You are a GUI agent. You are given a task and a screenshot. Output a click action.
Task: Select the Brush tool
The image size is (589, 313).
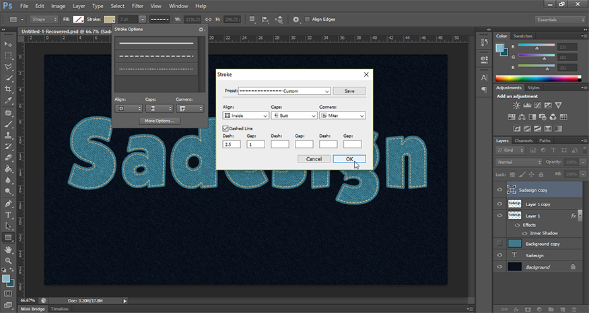click(x=8, y=124)
